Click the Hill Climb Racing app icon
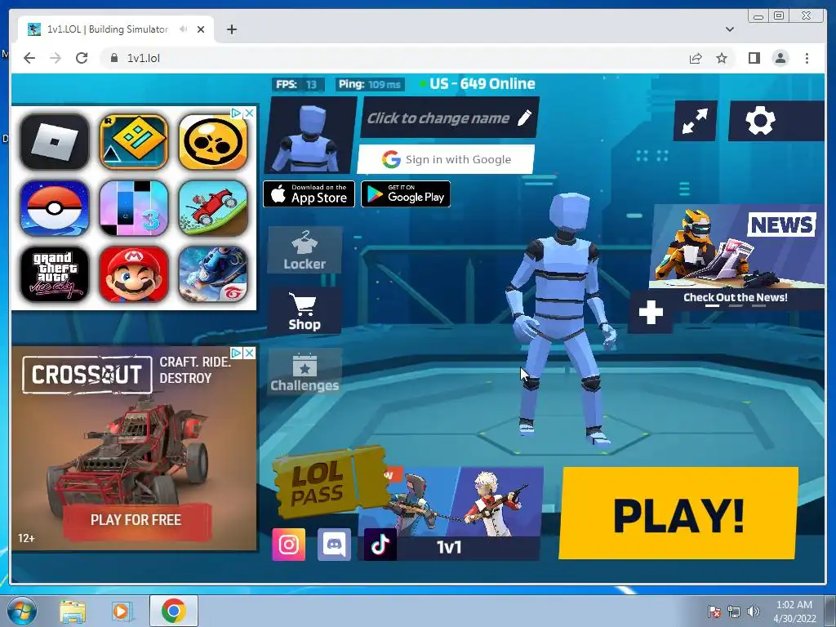The height and width of the screenshot is (627, 836). pos(213,208)
